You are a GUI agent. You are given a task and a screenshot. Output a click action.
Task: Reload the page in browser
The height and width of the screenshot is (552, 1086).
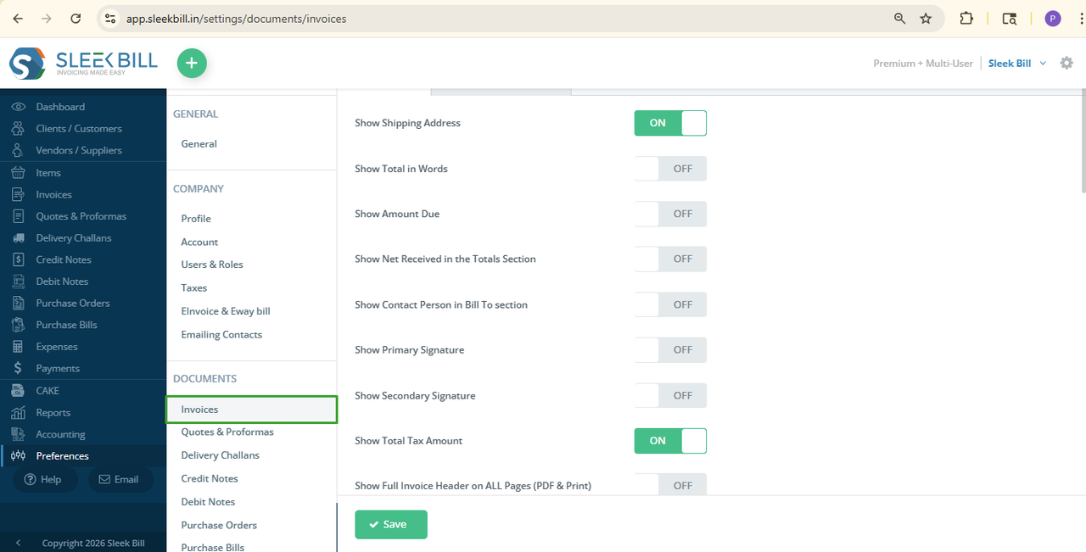point(76,19)
